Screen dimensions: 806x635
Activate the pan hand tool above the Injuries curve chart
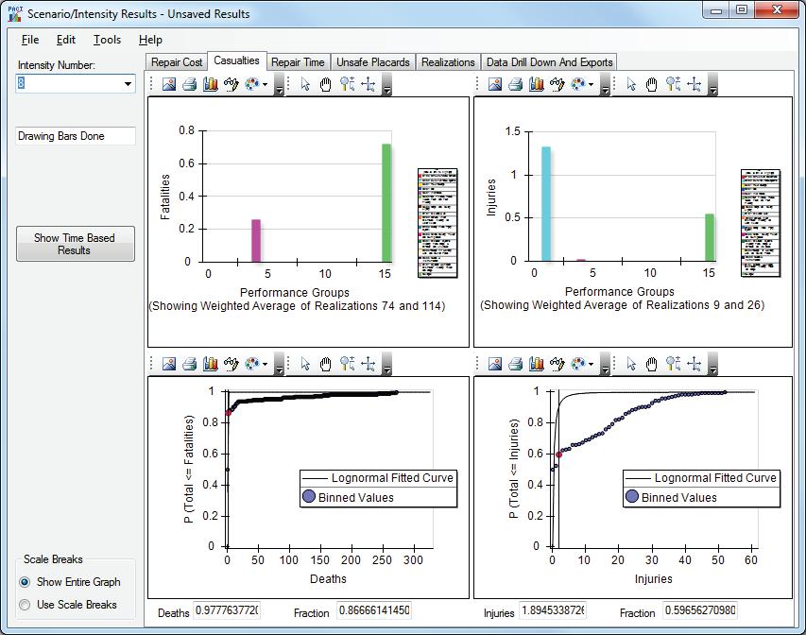tap(652, 364)
